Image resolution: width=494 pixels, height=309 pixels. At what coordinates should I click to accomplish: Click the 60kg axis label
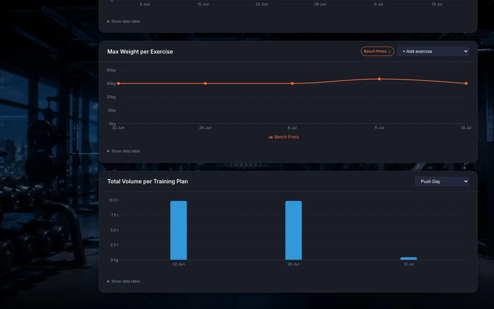point(111,70)
